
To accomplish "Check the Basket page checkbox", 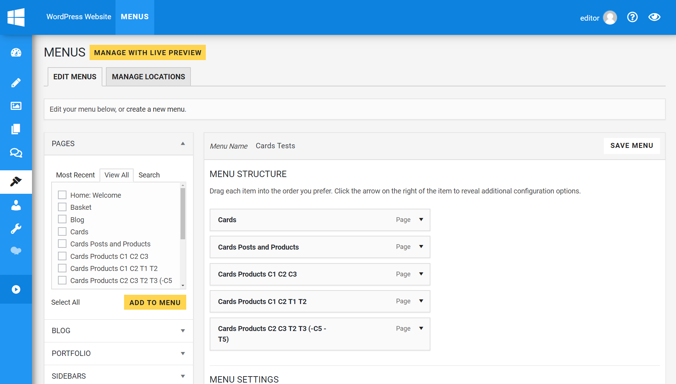I will (62, 207).
